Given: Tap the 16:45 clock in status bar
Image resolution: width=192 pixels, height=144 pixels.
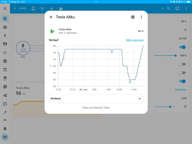Looking at the screenshot, I should (x=4, y=2).
